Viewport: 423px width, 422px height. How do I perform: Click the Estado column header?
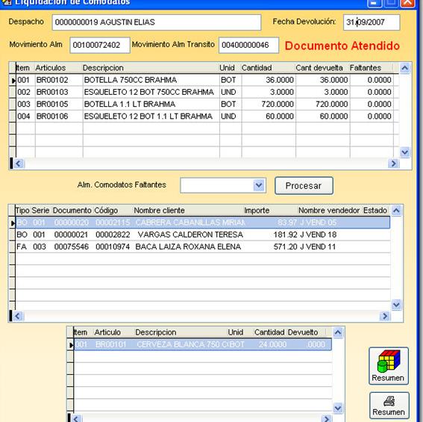(x=375, y=211)
